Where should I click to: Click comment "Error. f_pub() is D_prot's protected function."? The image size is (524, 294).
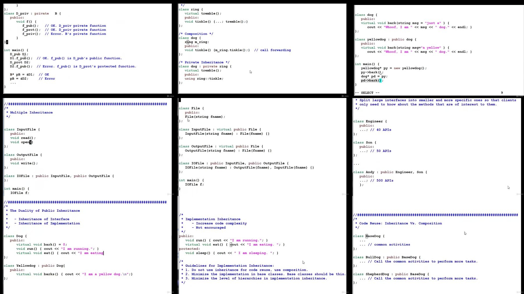coord(89,66)
